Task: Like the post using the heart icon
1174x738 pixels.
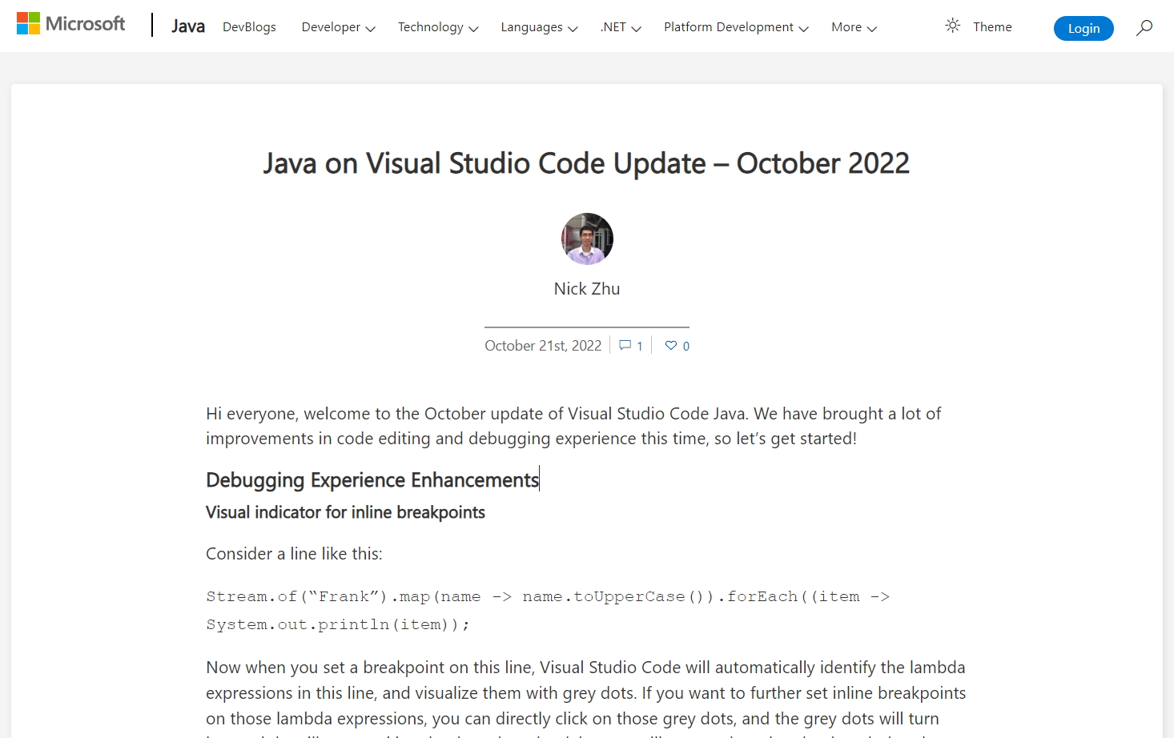Action: click(x=671, y=345)
